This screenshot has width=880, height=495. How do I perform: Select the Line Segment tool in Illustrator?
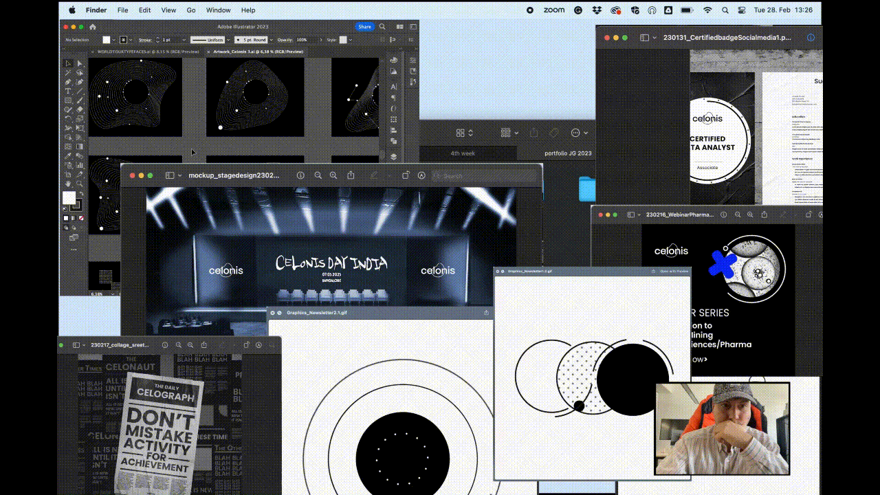coord(80,91)
